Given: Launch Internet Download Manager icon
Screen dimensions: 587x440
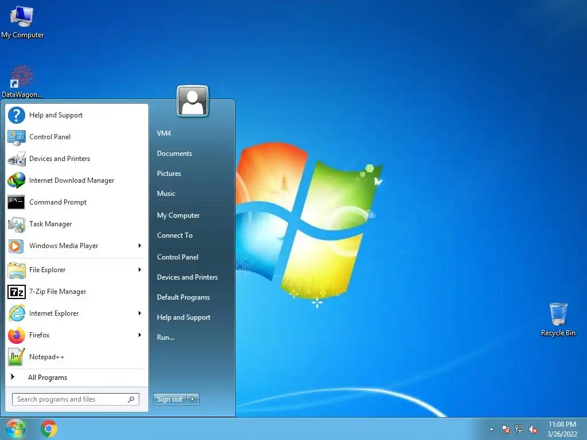Looking at the screenshot, I should tap(17, 180).
